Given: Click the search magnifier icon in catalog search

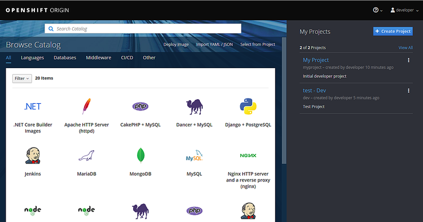Looking at the screenshot, I should click(x=51, y=29).
